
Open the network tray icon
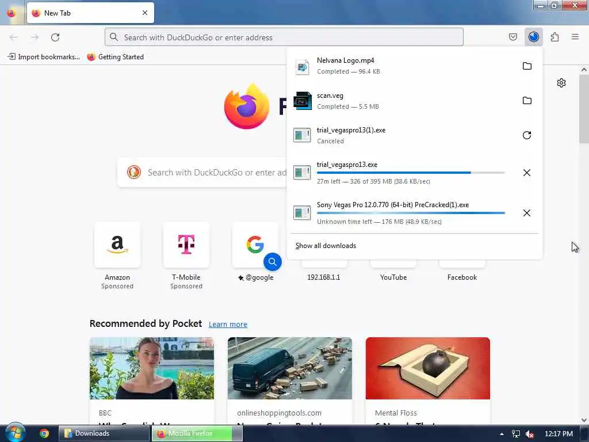[516, 434]
